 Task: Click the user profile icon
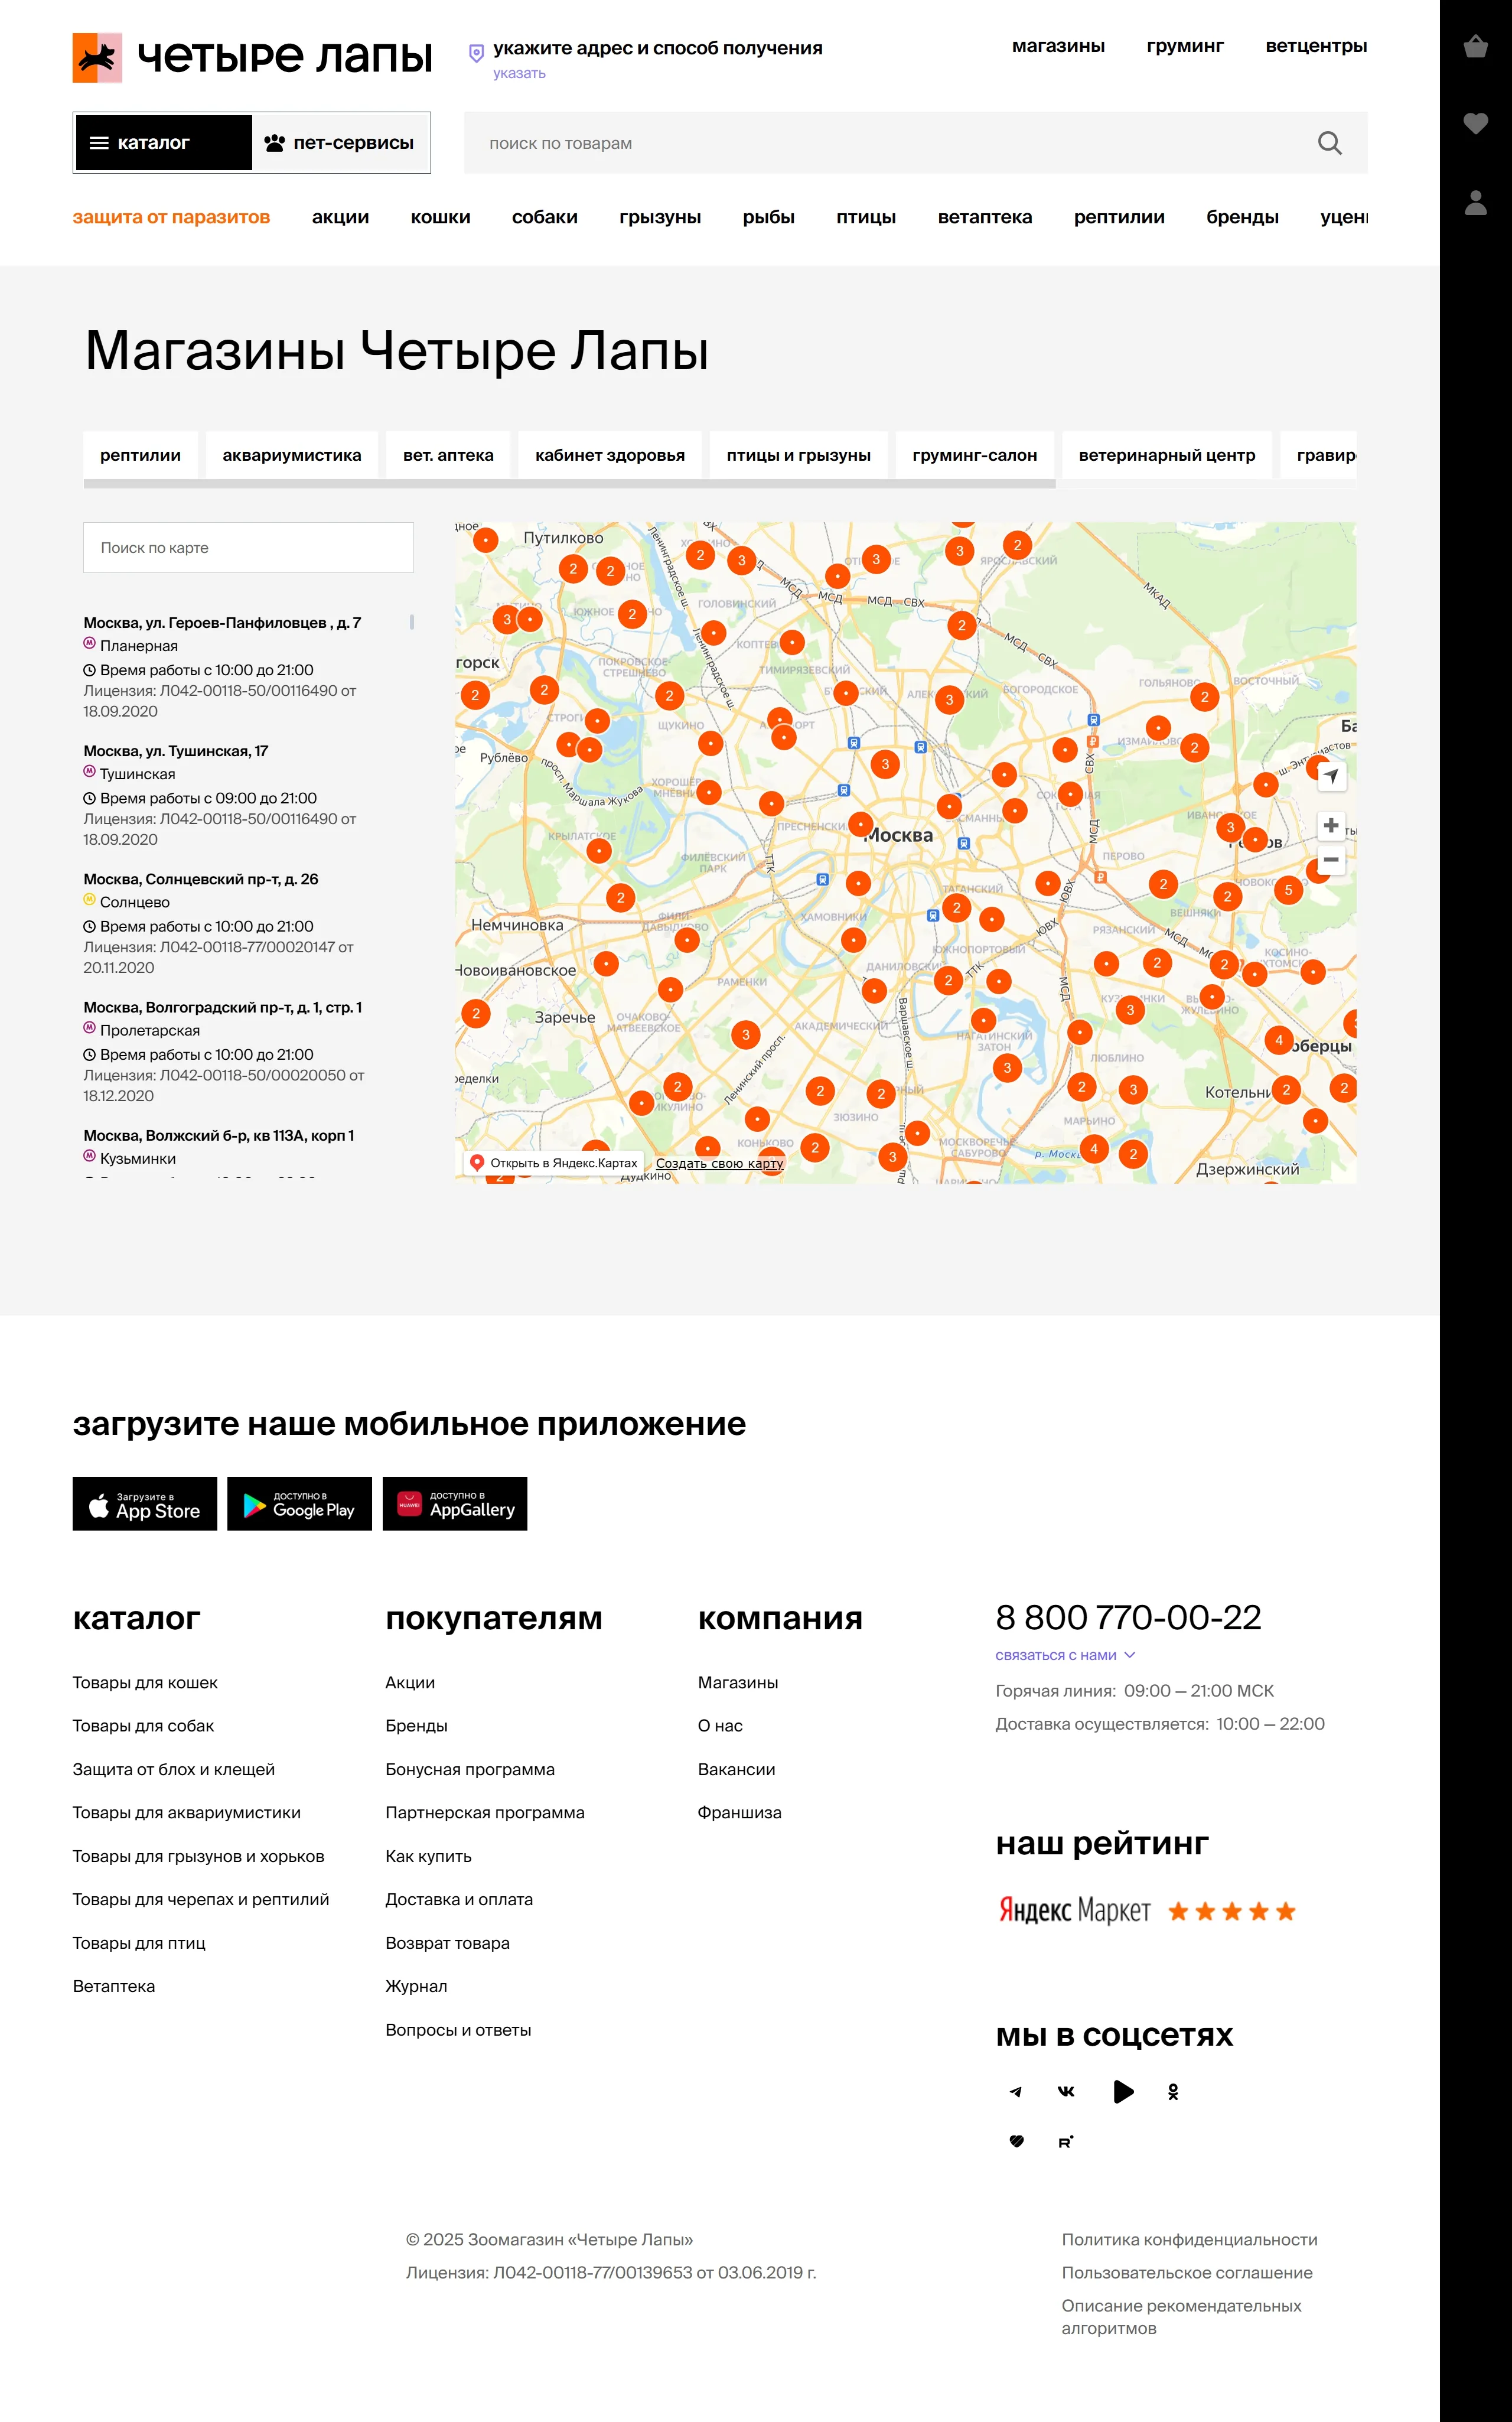pos(1475,203)
